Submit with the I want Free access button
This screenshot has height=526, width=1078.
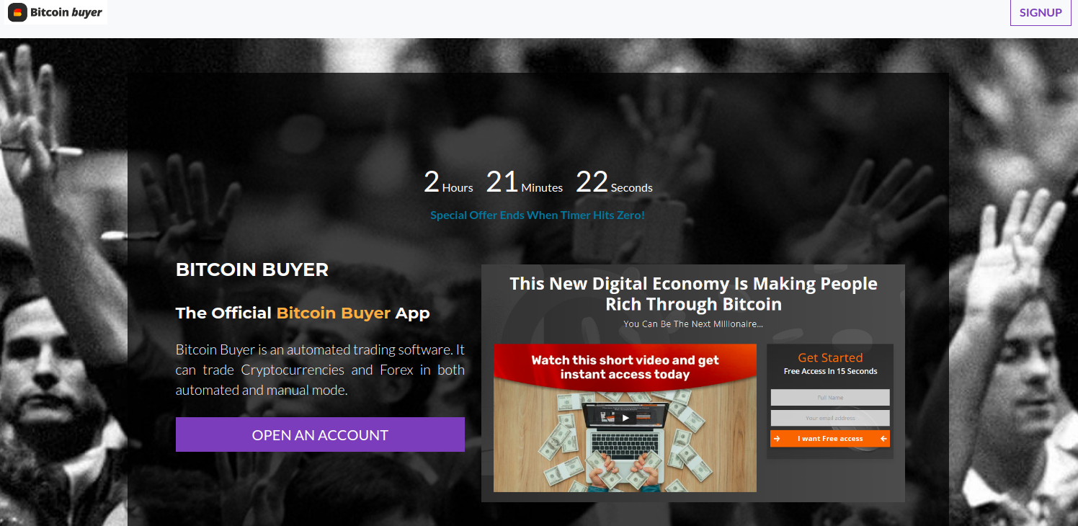(x=830, y=439)
